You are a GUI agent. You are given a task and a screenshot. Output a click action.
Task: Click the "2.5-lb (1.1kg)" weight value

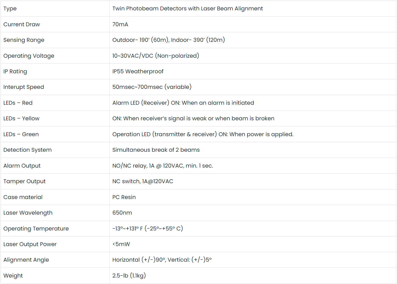pos(129,276)
